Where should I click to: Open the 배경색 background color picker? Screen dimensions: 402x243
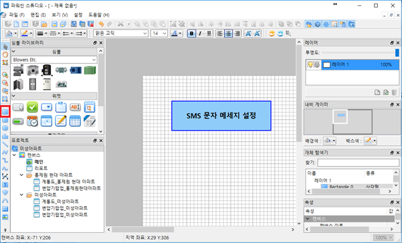tap(330, 141)
